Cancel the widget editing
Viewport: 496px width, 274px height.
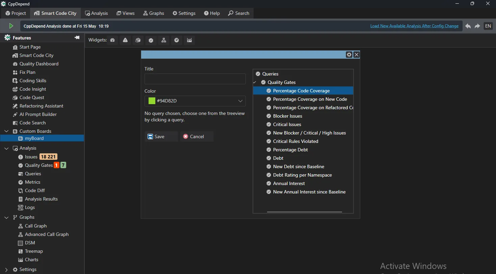pos(197,136)
